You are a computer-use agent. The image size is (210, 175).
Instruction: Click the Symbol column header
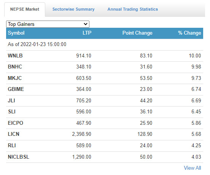16,33
